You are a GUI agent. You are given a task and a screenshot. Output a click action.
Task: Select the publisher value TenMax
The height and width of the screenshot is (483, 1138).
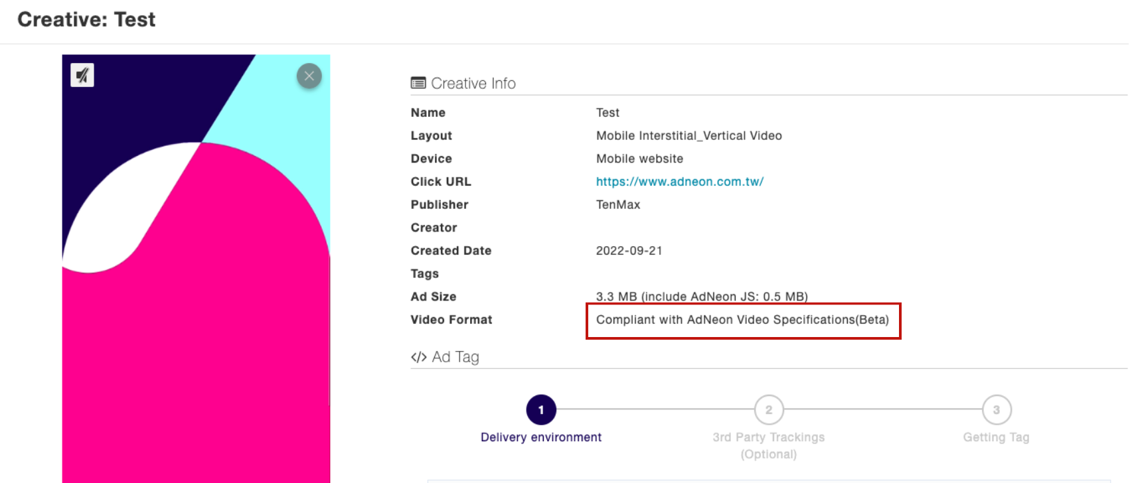click(x=618, y=205)
